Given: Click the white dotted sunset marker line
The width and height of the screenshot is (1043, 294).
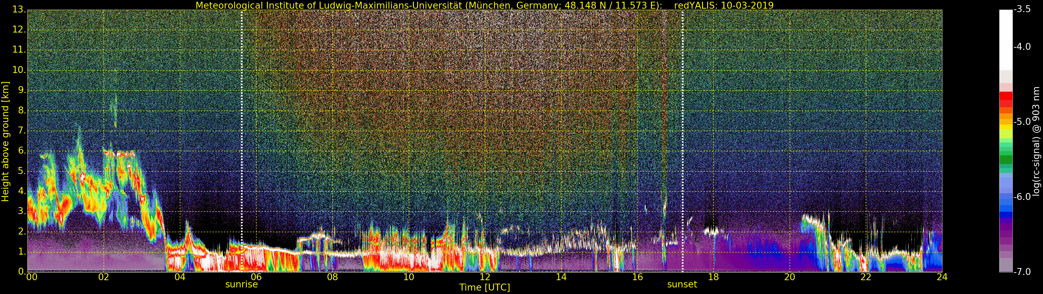Looking at the screenshot, I should tap(683, 141).
